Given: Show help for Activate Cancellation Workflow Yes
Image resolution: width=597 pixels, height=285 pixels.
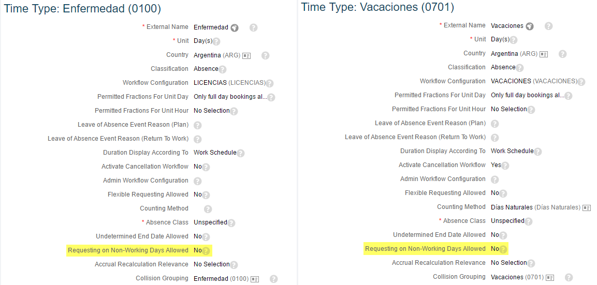Looking at the screenshot, I should click(505, 166).
